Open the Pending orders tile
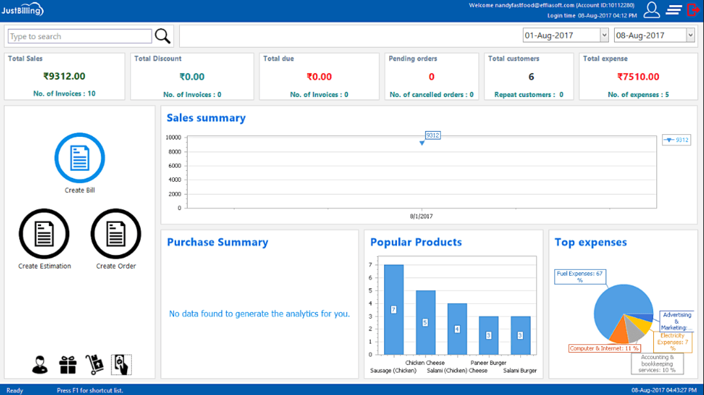 [431, 76]
